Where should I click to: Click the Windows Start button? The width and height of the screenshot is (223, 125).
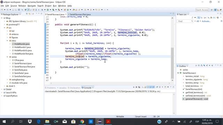pos(4,122)
